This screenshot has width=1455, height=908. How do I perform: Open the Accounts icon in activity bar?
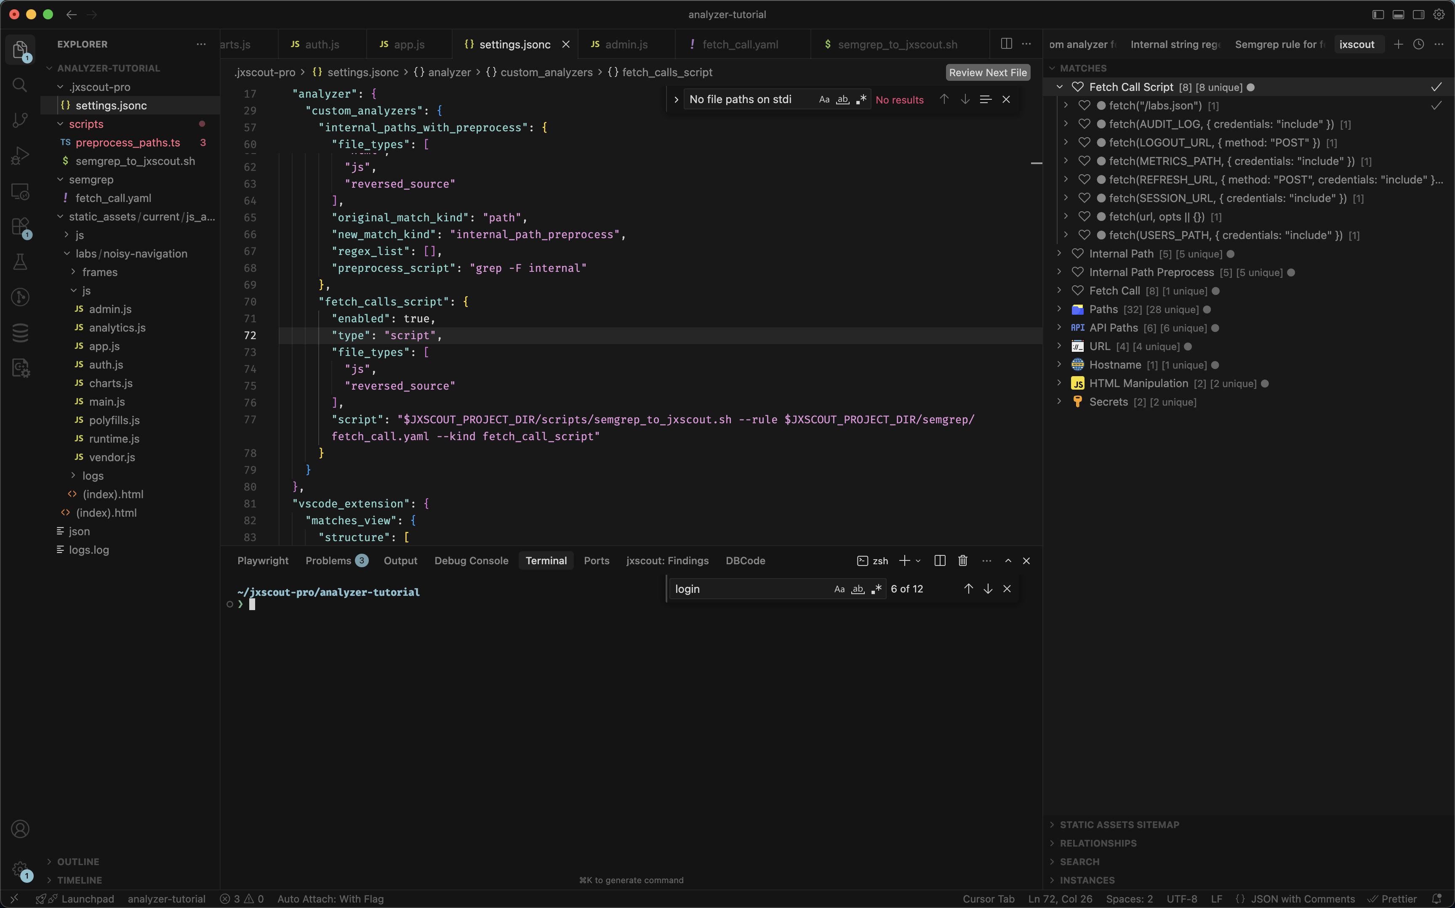point(20,829)
